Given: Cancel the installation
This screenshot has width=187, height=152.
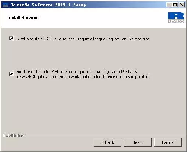Looking at the screenshot, I should pyautogui.click(x=168, y=142).
